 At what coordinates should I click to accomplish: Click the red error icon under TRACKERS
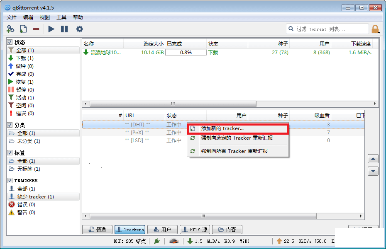[12, 204]
